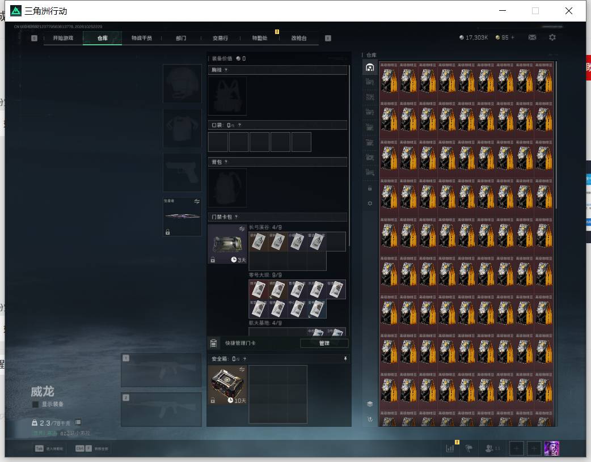Viewport: 591px width, 462px height.
Task: Select the 改枪台 tab
Action: point(299,38)
